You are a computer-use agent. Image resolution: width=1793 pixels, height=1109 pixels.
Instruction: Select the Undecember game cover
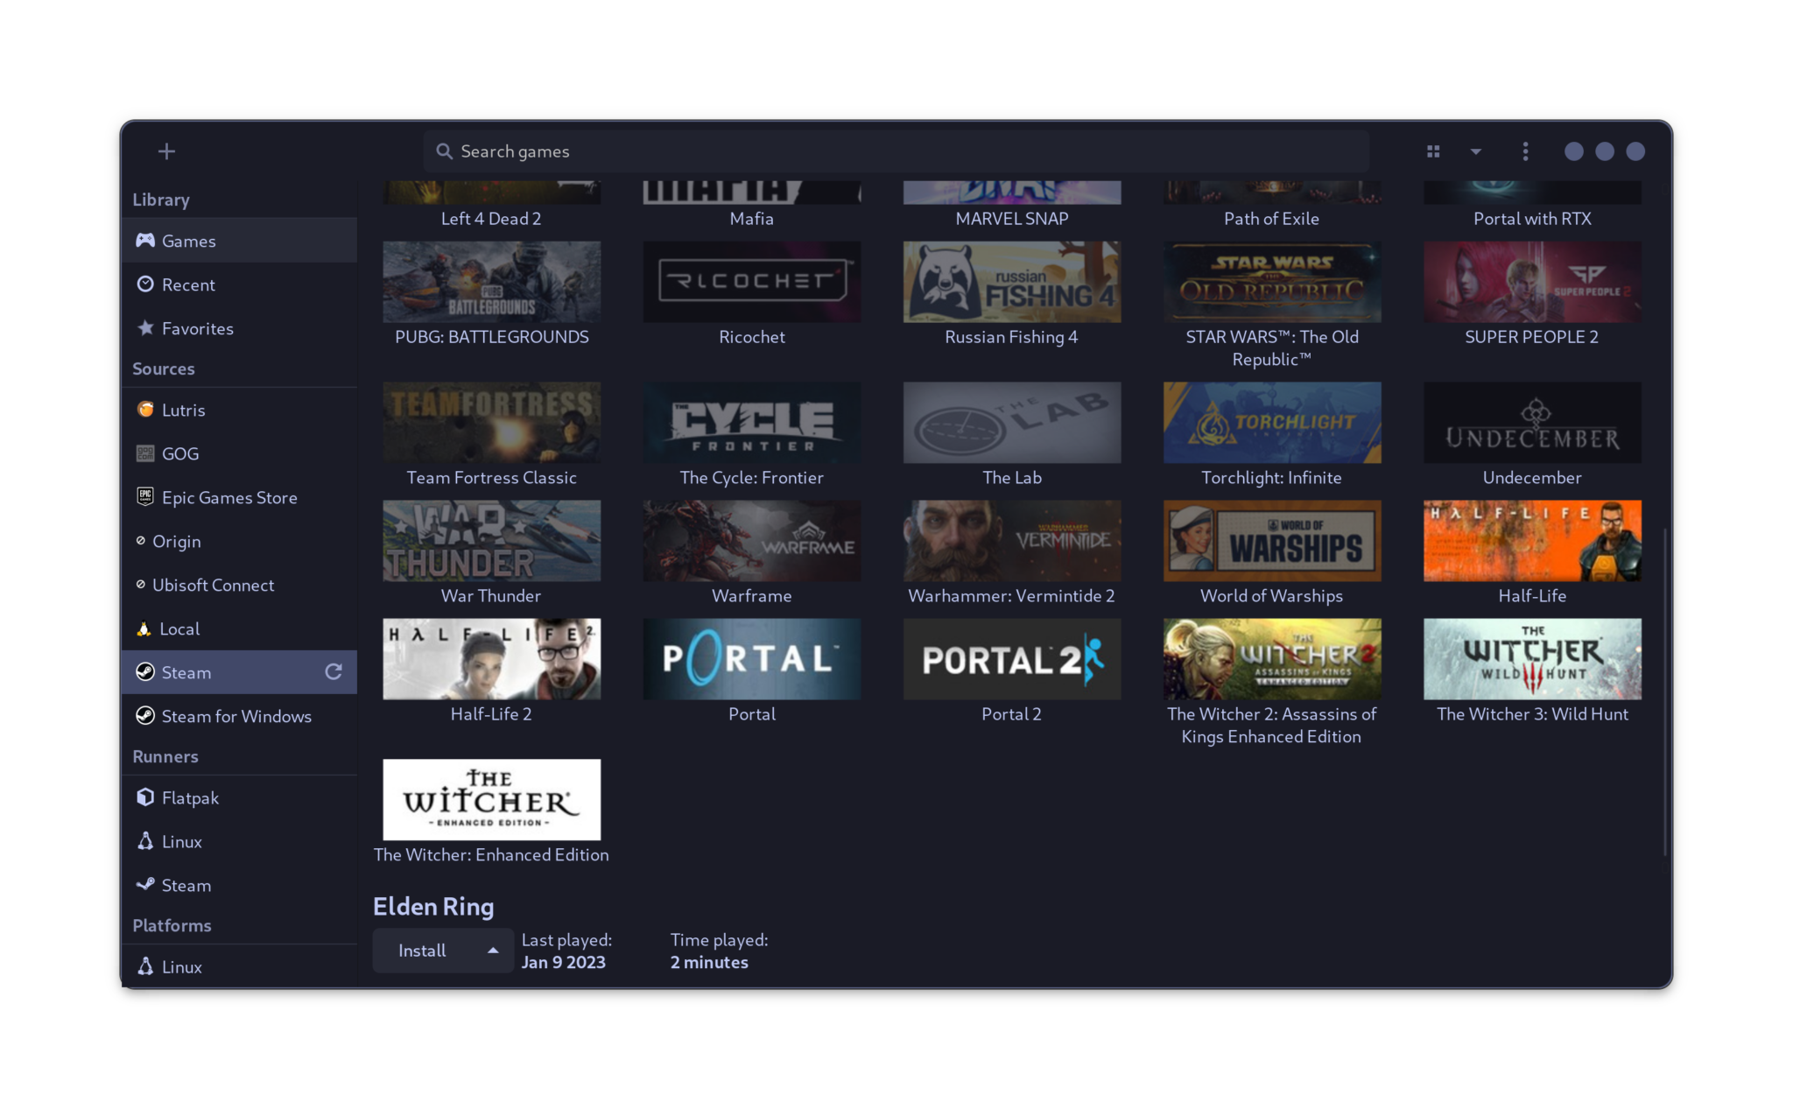click(1532, 422)
